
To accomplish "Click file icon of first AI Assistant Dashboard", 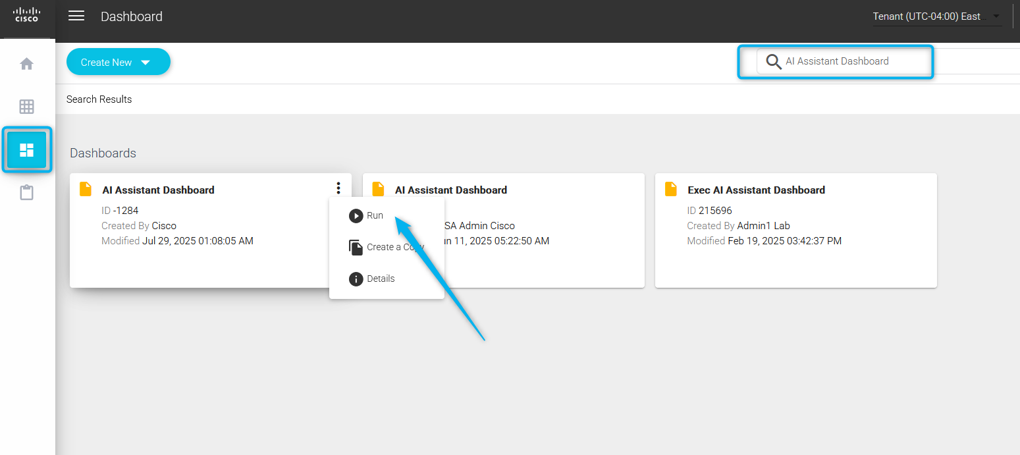I will [x=86, y=189].
